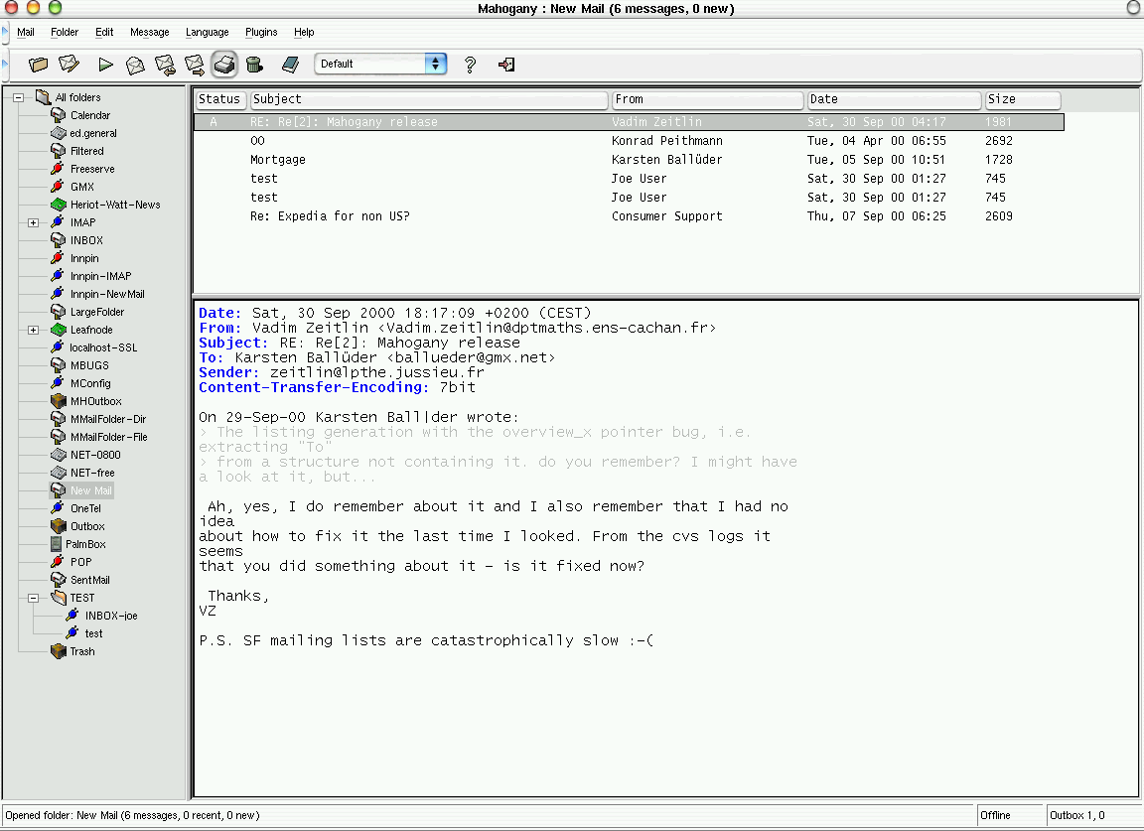1144x831 pixels.
Task: Click the open envelope toolbar icon
Action: [x=135, y=65]
